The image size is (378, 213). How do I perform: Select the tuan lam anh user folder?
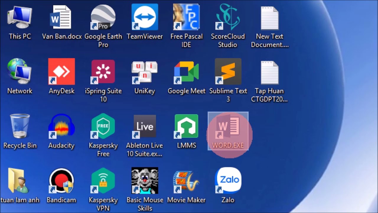(x=20, y=186)
